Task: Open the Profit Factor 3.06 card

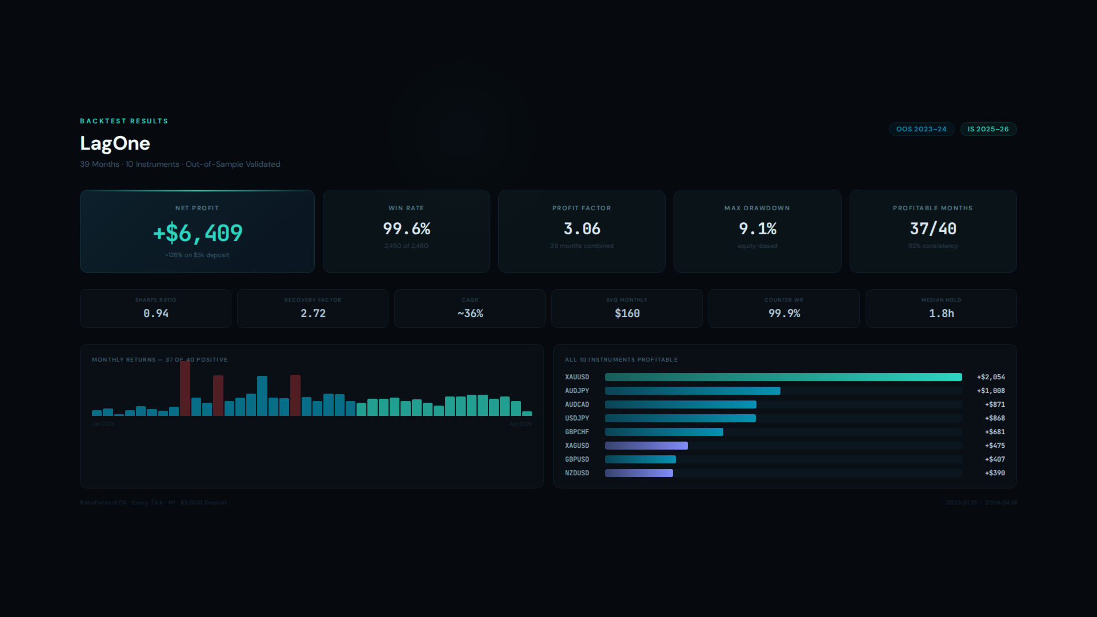Action: (x=582, y=231)
